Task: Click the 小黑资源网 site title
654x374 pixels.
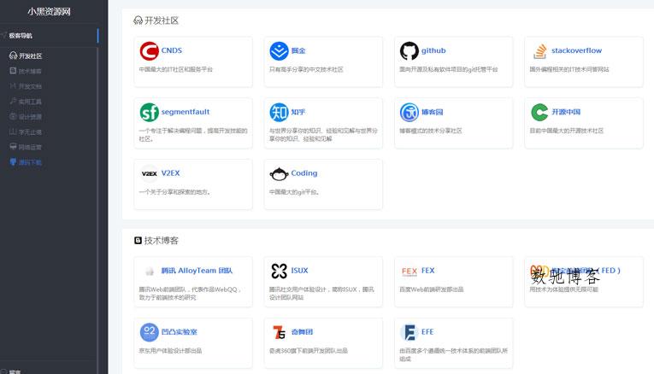Action: pos(49,11)
